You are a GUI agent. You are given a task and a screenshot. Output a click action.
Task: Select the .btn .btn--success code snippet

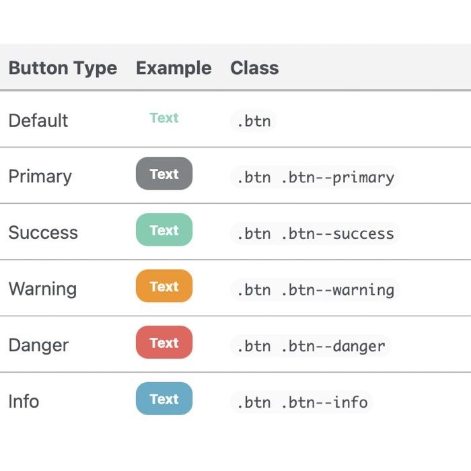pos(315,233)
